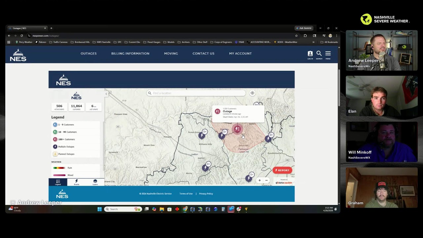Viewport: 423px width, 238px height.
Task: Open the All Bookmarks folder
Action: (x=329, y=42)
